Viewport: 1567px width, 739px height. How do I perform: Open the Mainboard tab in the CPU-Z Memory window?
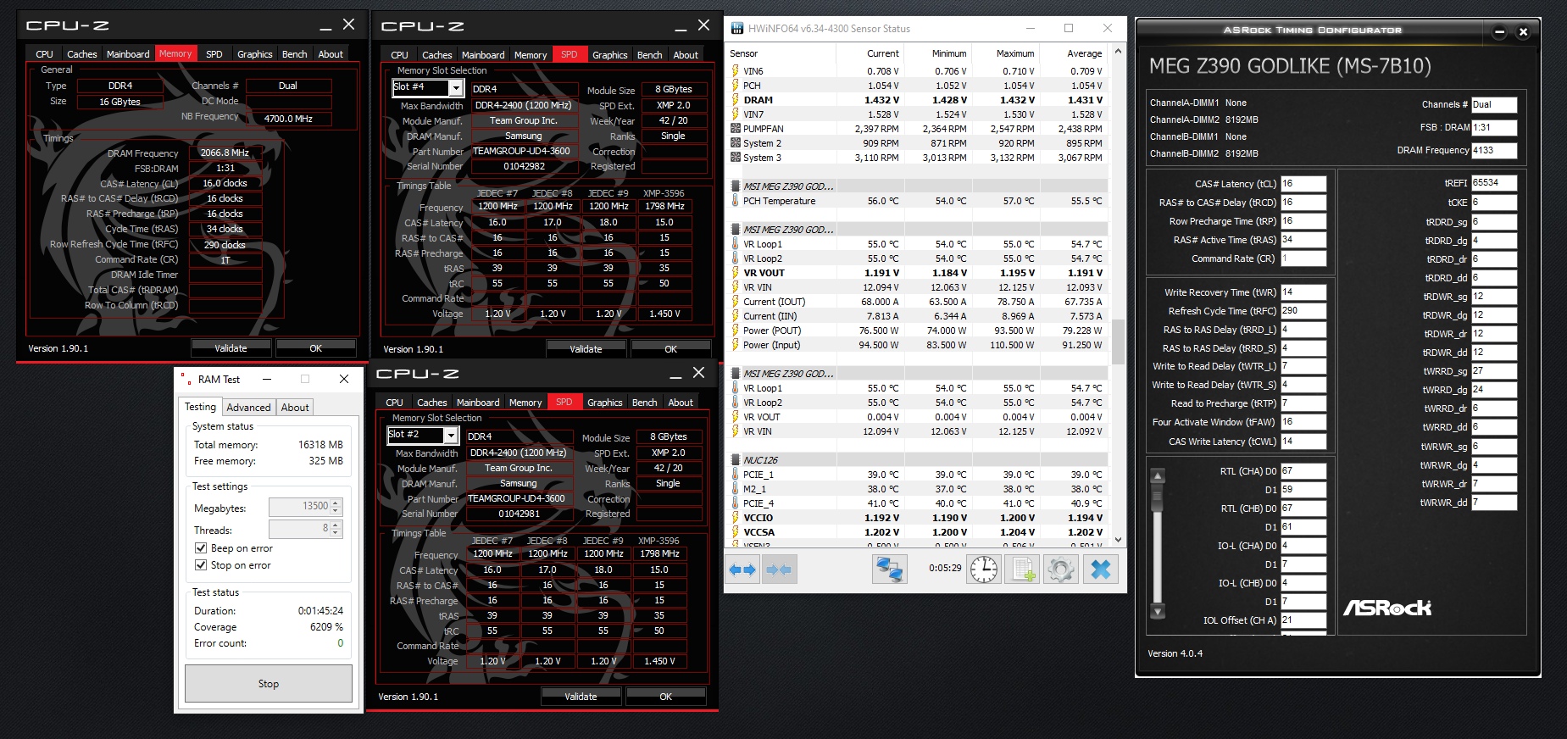point(128,54)
